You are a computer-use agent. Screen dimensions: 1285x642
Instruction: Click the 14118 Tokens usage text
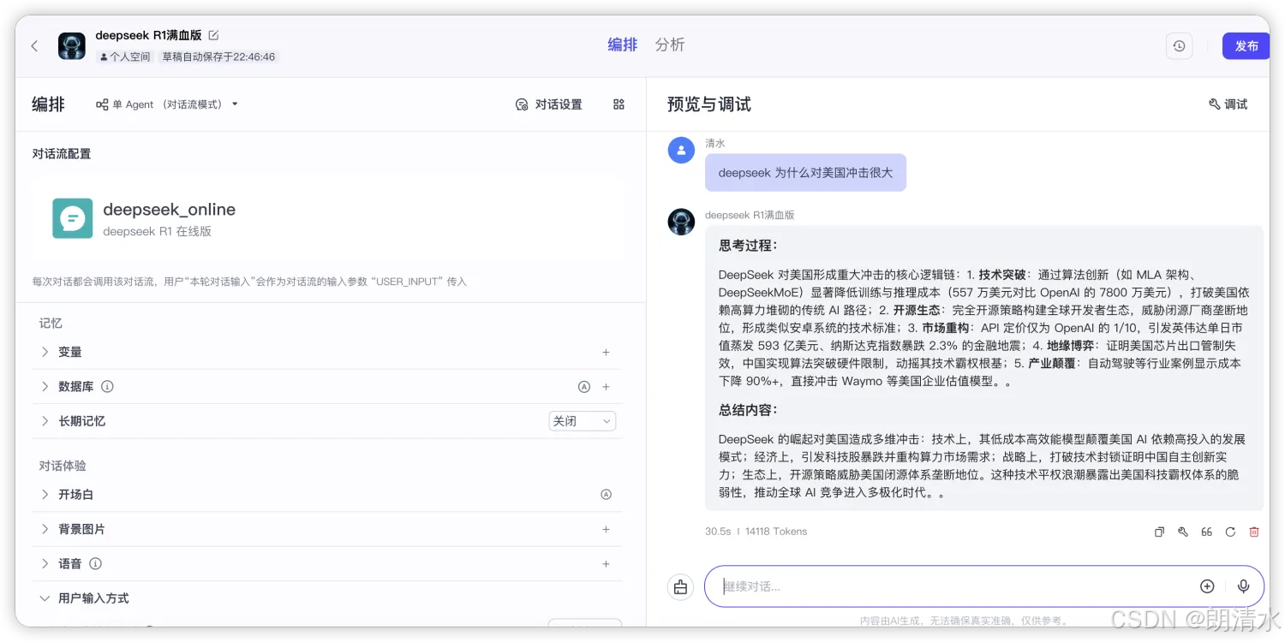[x=776, y=532]
